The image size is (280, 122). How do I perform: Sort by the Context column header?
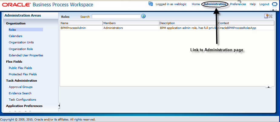(x=246, y=23)
